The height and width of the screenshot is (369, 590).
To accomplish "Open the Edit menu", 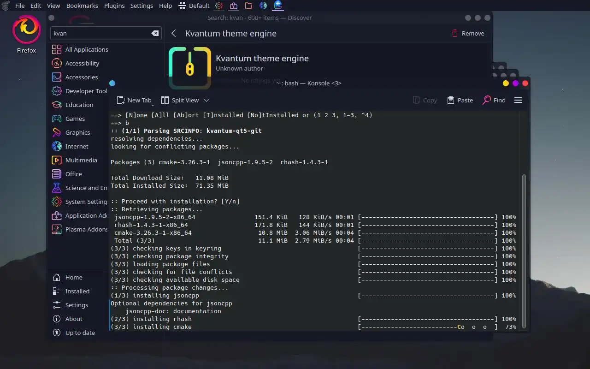I will [35, 6].
